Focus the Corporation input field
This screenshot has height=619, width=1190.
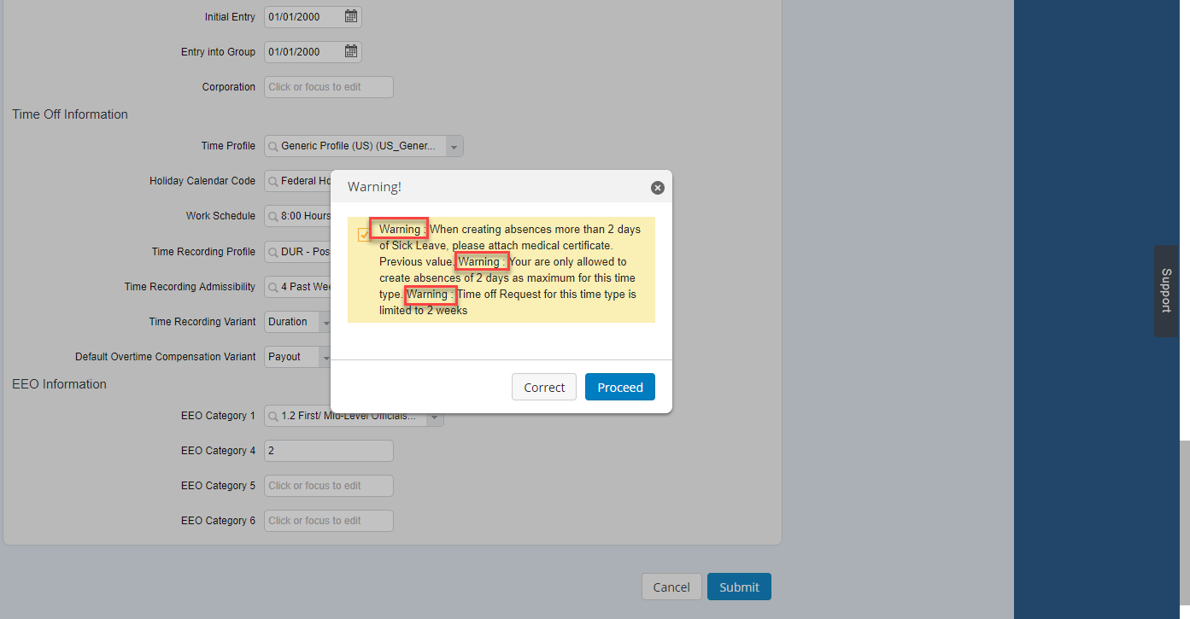(x=329, y=87)
